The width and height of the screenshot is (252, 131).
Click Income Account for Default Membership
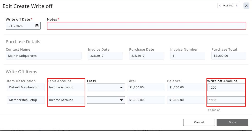[66, 87]
